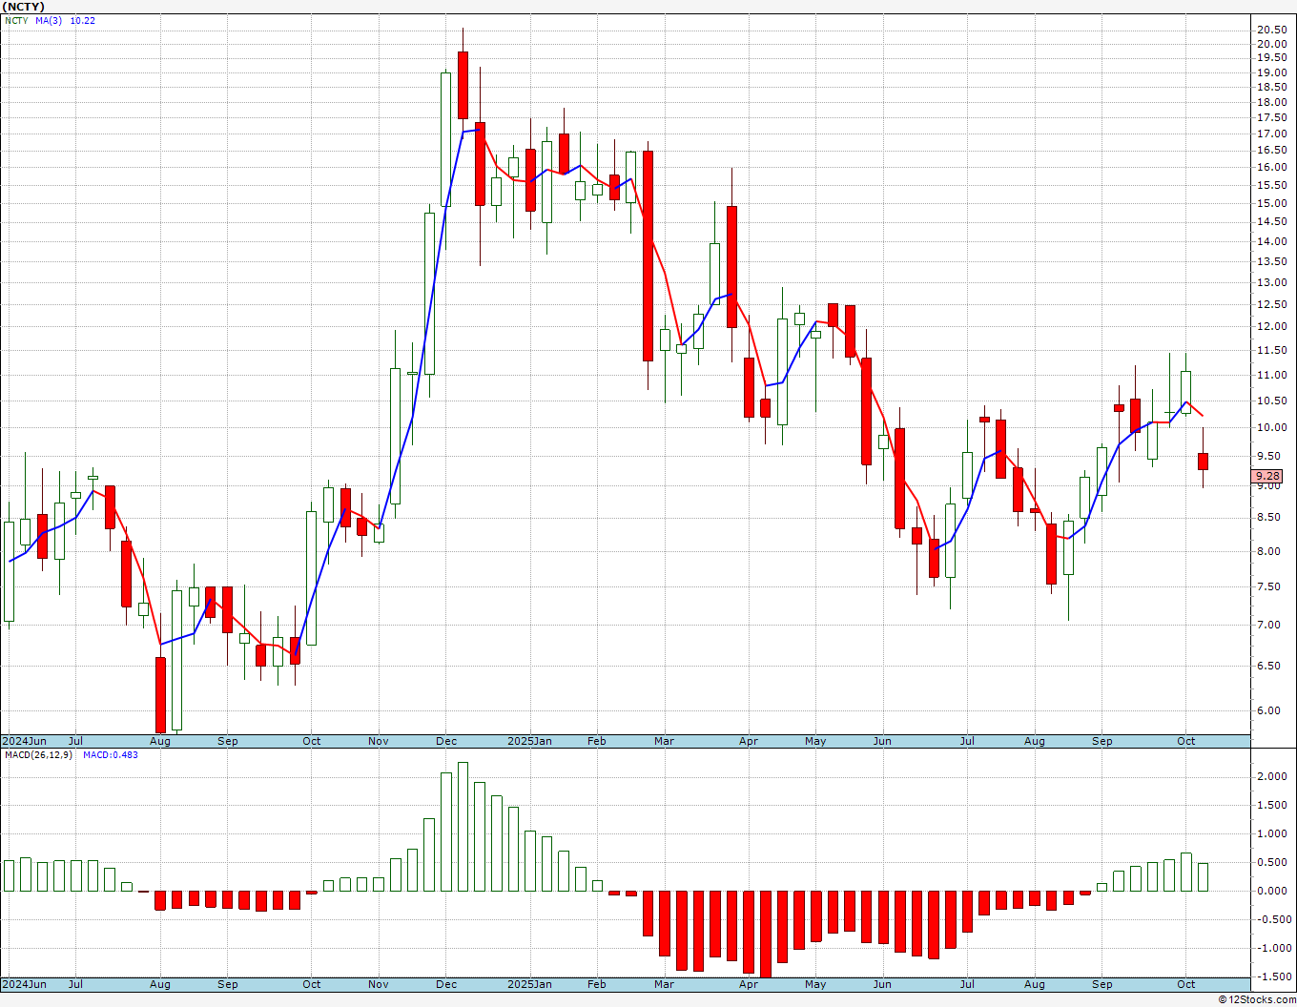Click the 11.00 price axis label
Viewport: 1297px width, 1007px height.
pyautogui.click(x=1270, y=375)
